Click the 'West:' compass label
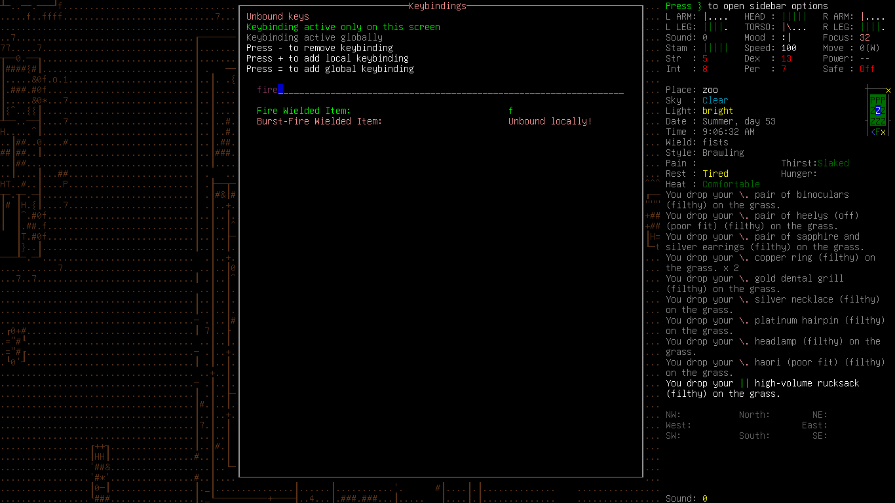The height and width of the screenshot is (503, 895). 679,425
